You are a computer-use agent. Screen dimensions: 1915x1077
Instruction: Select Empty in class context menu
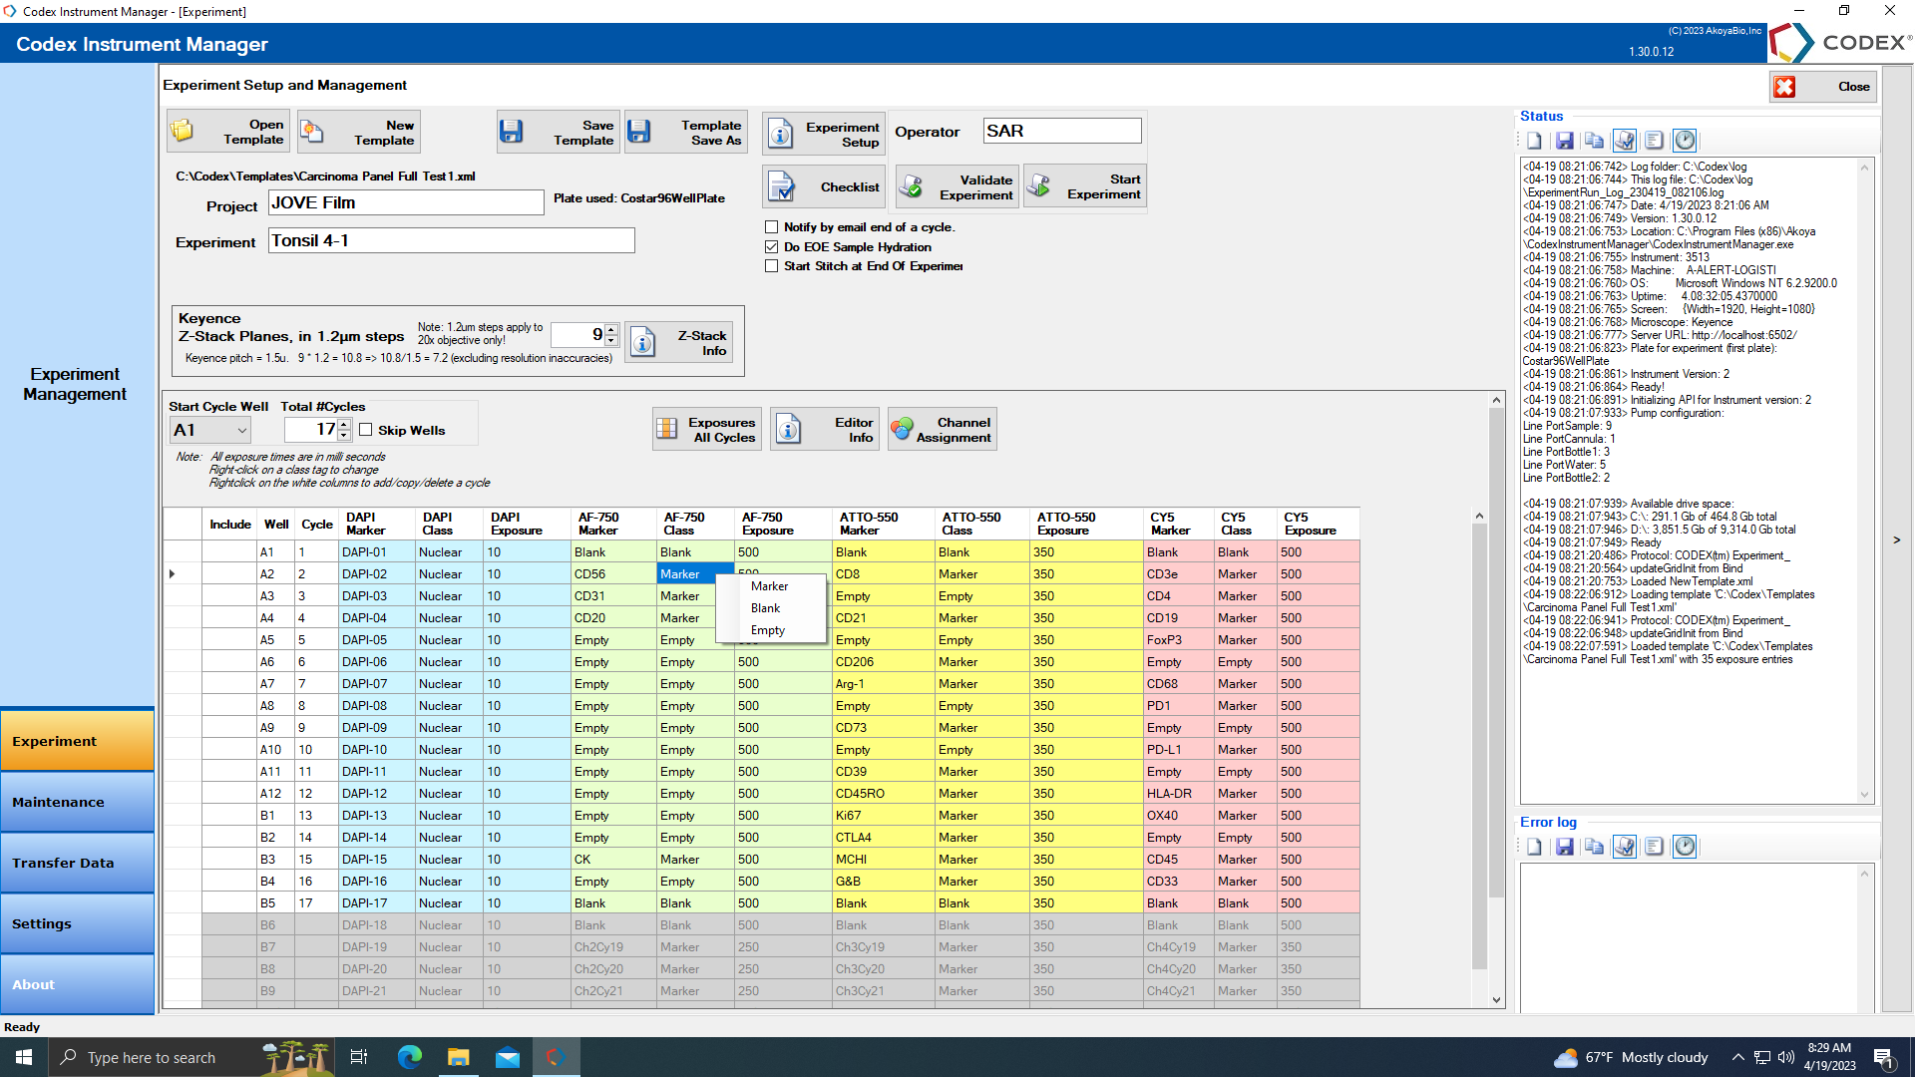(768, 630)
